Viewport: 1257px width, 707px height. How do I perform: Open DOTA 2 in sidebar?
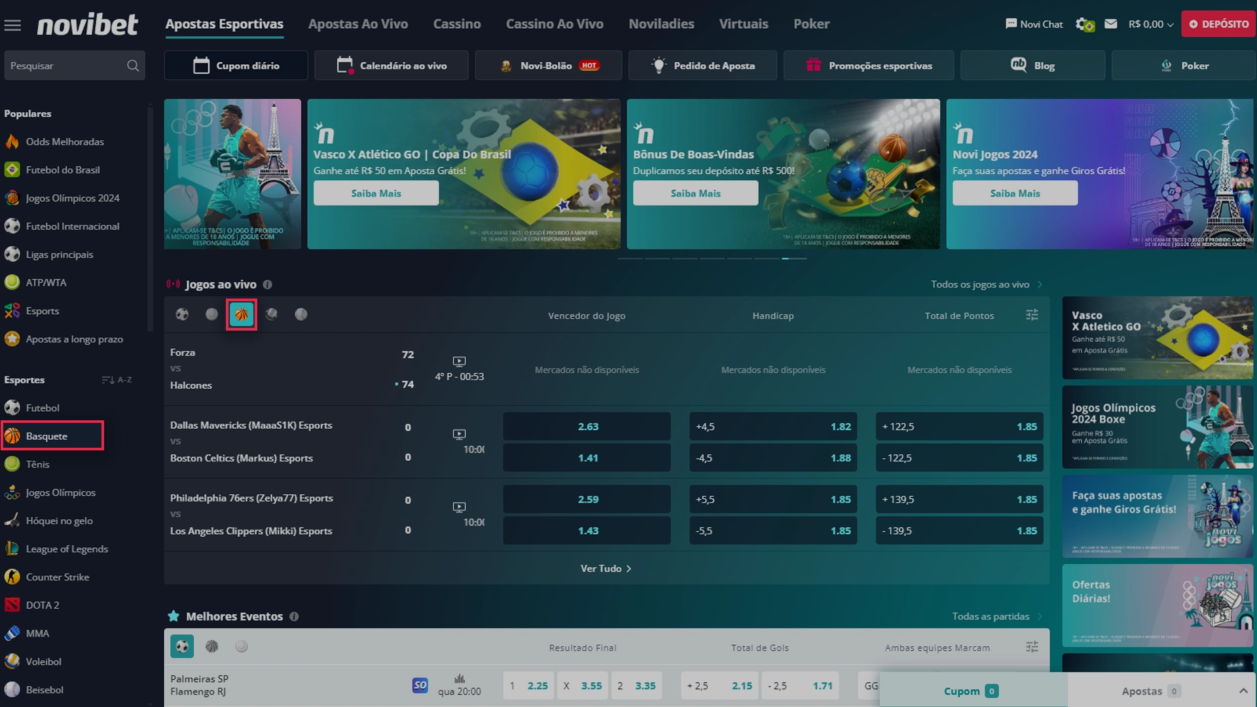point(43,605)
